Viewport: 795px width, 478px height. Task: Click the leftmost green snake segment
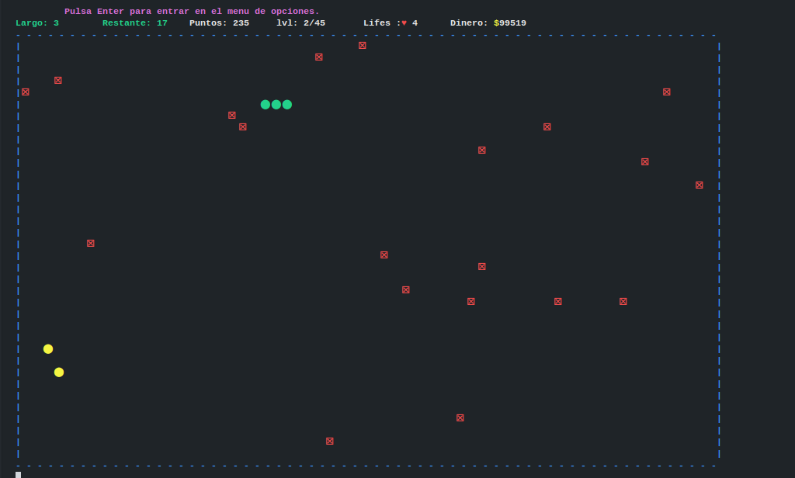tap(266, 105)
